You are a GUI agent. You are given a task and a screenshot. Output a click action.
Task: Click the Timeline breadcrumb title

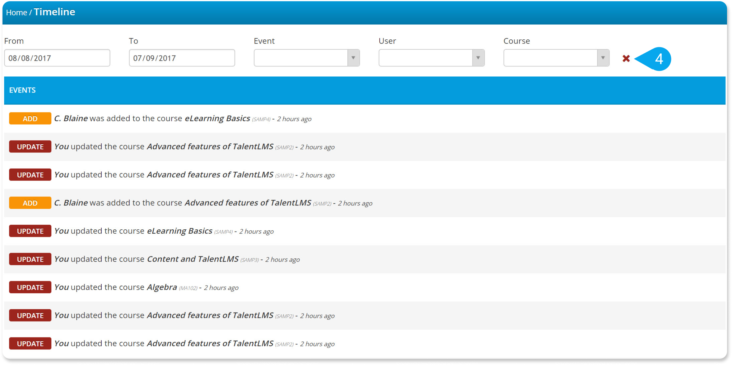tap(54, 12)
